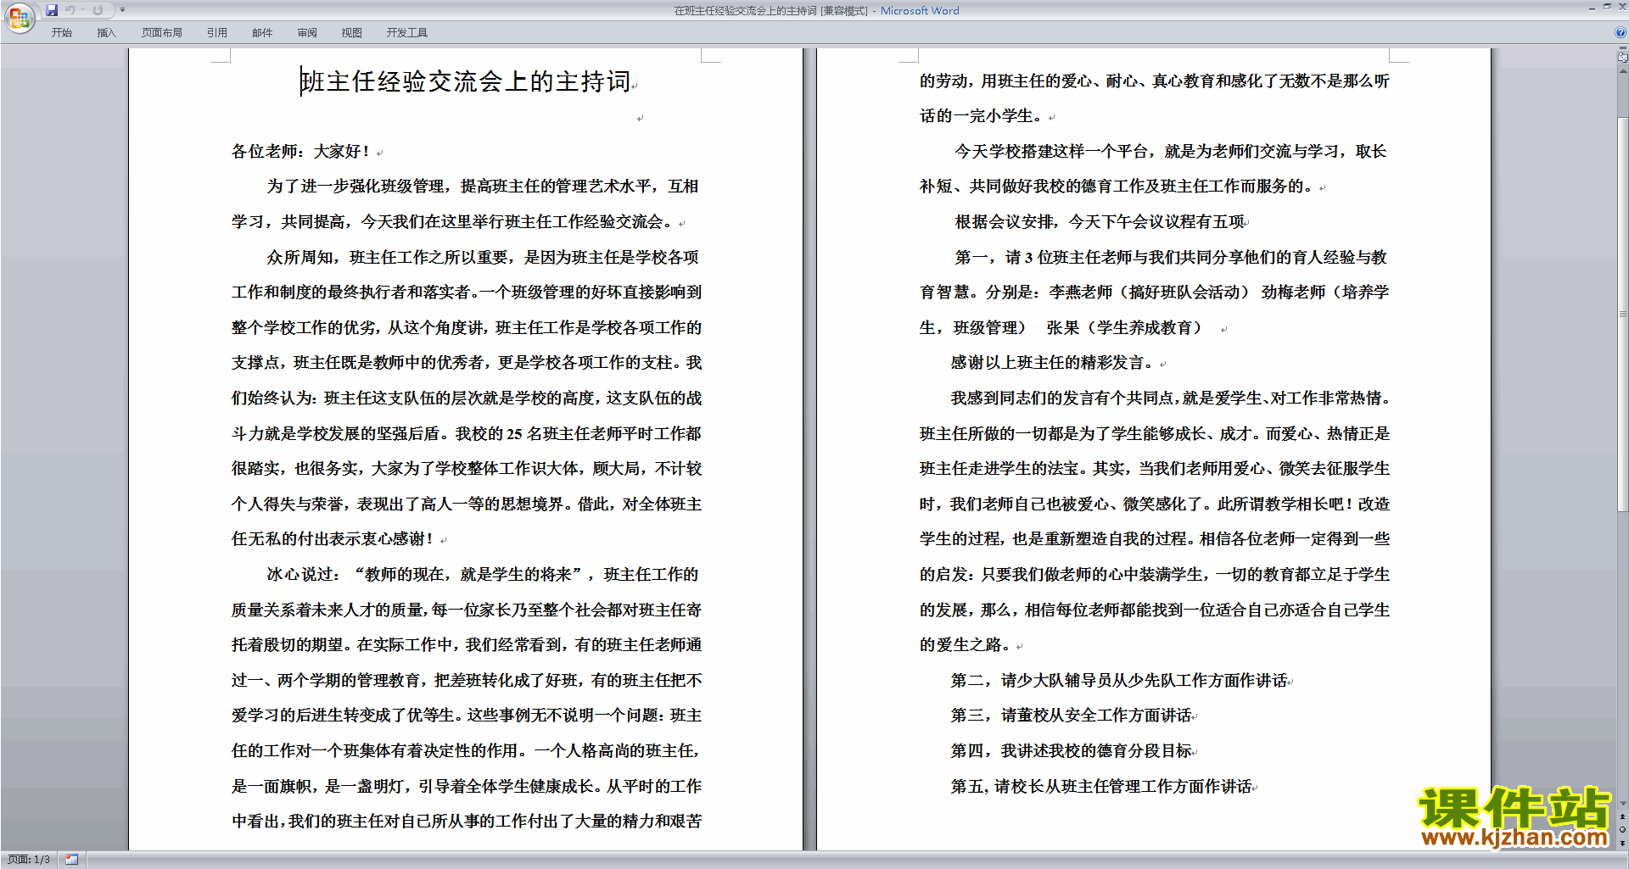
Task: Open the Select Browse Object button
Action: point(1622,830)
